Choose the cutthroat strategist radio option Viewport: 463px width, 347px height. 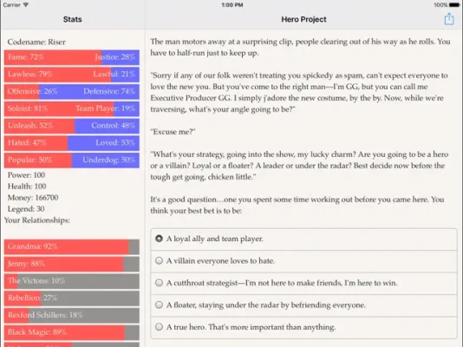pyautogui.click(x=159, y=283)
